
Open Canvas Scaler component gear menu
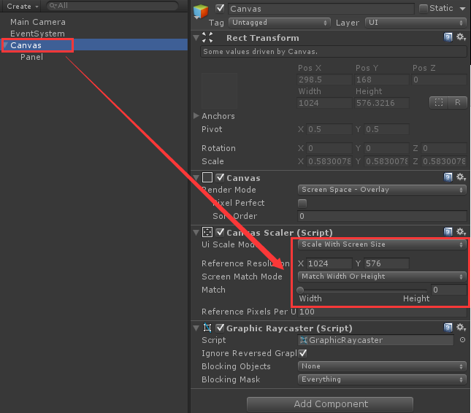pyautogui.click(x=461, y=232)
